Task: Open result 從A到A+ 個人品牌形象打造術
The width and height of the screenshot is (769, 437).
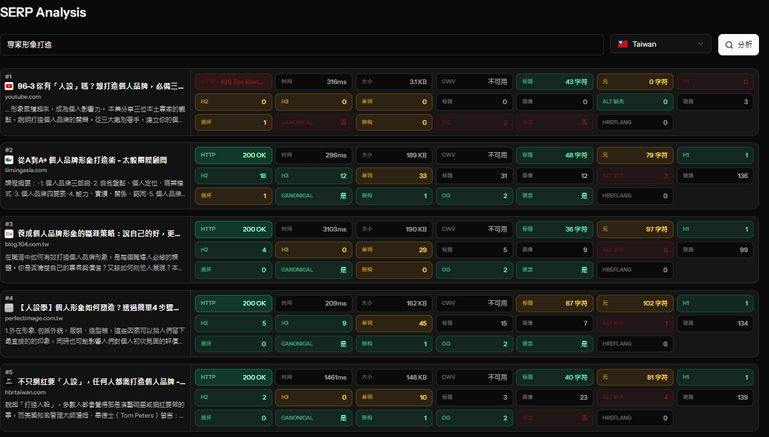Action: (92, 159)
